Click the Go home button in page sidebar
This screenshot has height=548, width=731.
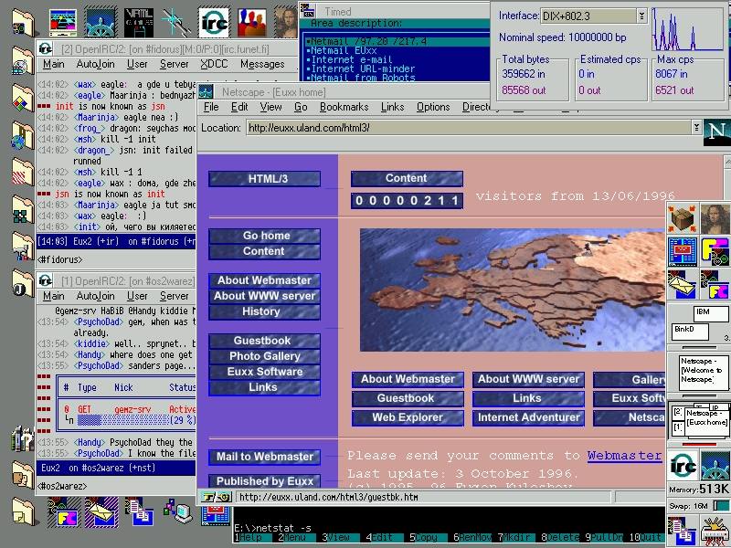[x=264, y=236]
